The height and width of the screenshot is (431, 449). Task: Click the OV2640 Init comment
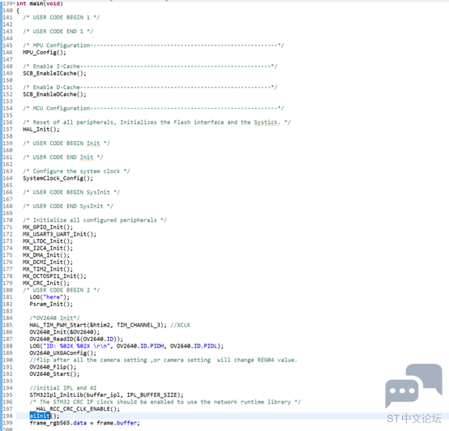(x=54, y=318)
